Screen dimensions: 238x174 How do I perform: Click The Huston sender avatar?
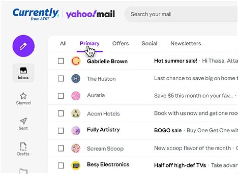(76, 79)
